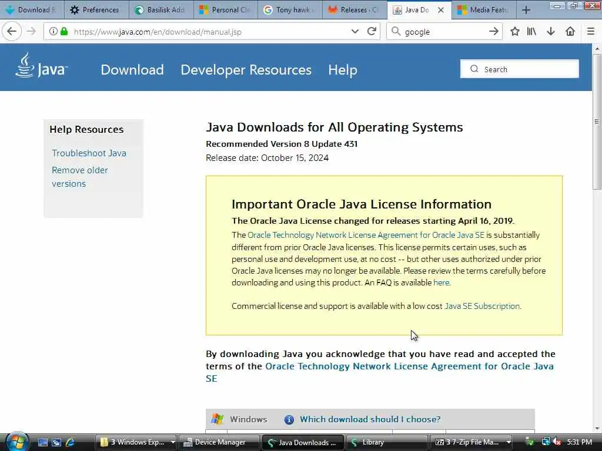Switch to the Releases tab
602x451 pixels.
coord(354,10)
